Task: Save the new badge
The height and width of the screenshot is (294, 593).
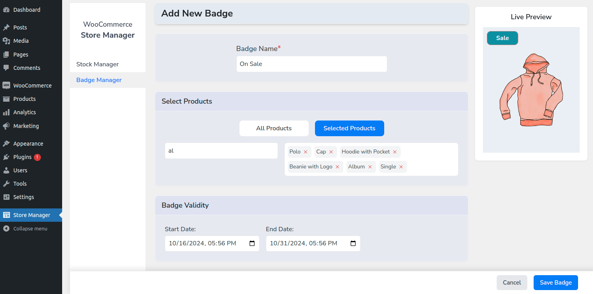Action: point(556,282)
